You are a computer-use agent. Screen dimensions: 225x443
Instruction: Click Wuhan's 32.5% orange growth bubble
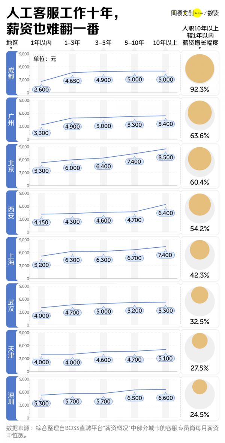199,295
